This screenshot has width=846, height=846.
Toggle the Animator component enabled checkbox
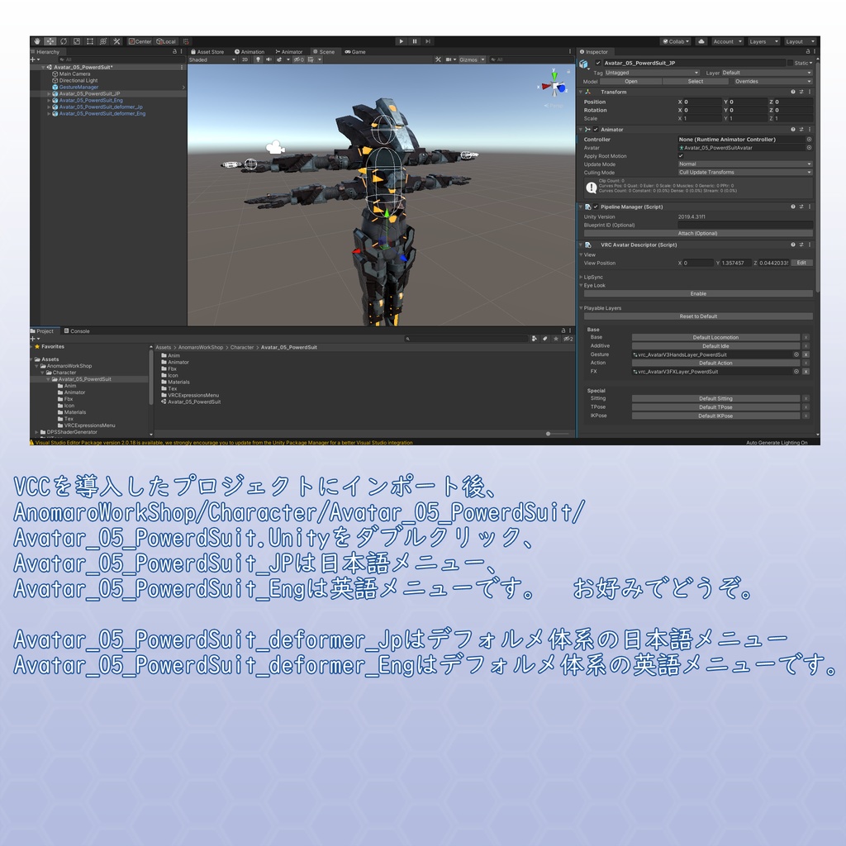(595, 130)
